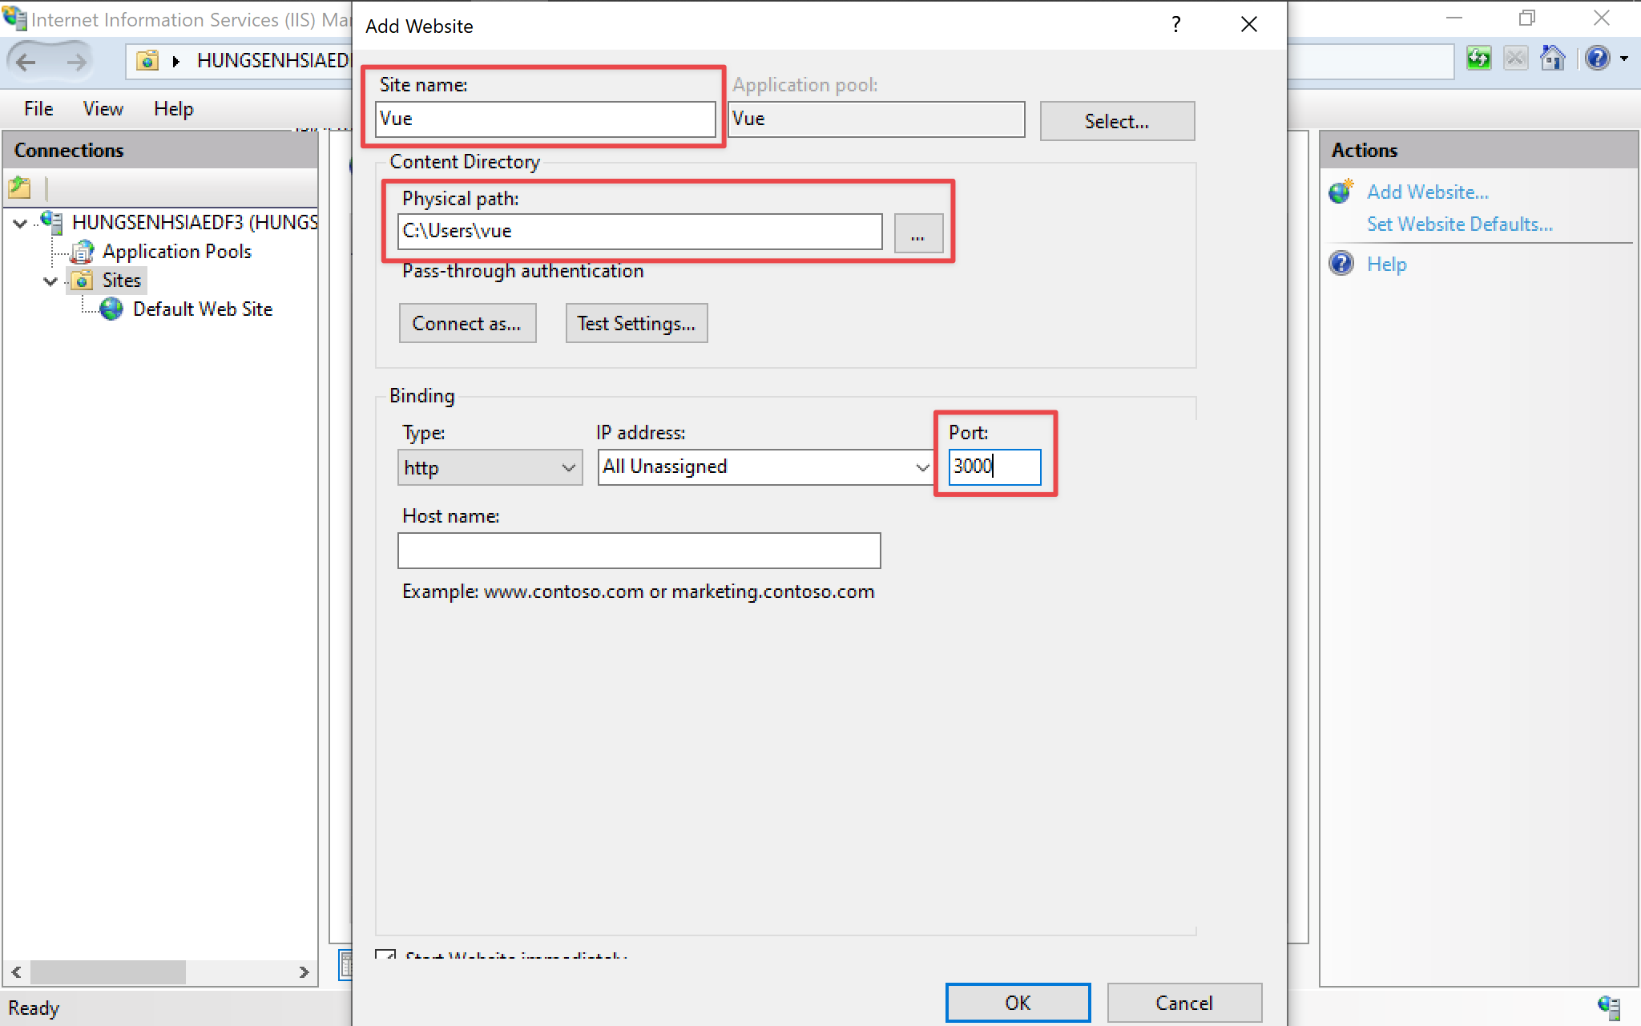This screenshot has width=1641, height=1026.
Task: Close the Add Website dialog
Action: coord(1249,25)
